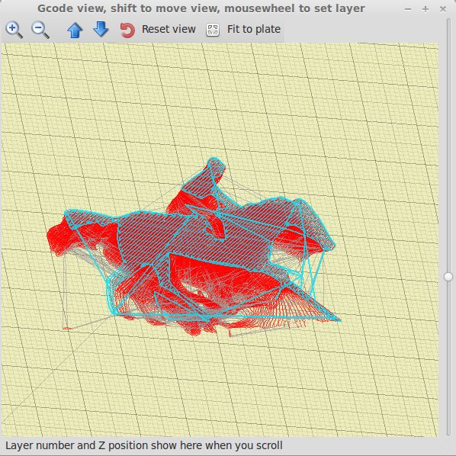Screen dimensions: 456x456
Task: Maximize the Gcode view window
Action: (x=425, y=9)
